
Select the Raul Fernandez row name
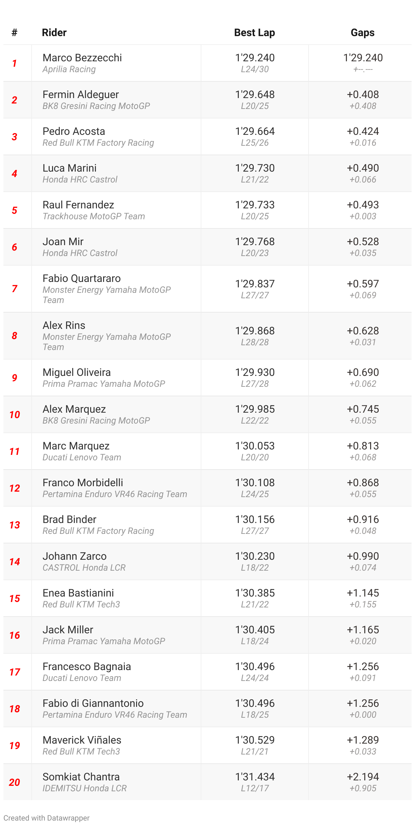tap(78, 205)
